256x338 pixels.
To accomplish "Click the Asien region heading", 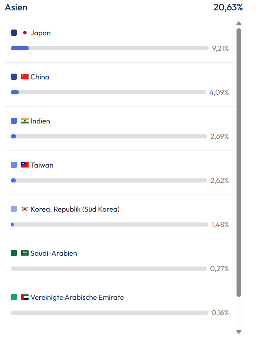I will coord(16,7).
